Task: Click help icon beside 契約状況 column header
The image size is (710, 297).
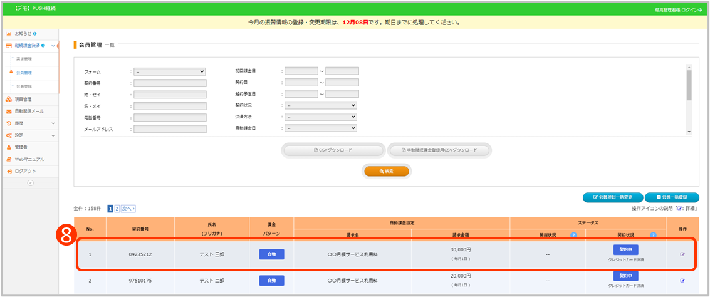Action: [x=653, y=235]
